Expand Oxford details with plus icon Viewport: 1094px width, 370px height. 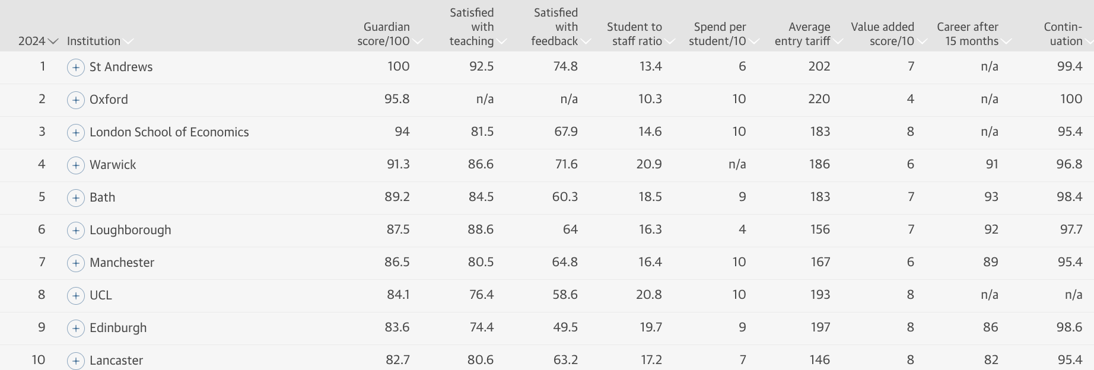[x=75, y=100]
